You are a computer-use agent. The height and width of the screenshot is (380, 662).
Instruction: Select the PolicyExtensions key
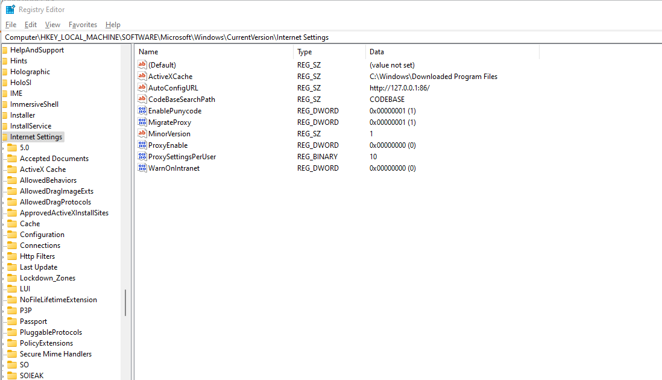pos(46,343)
